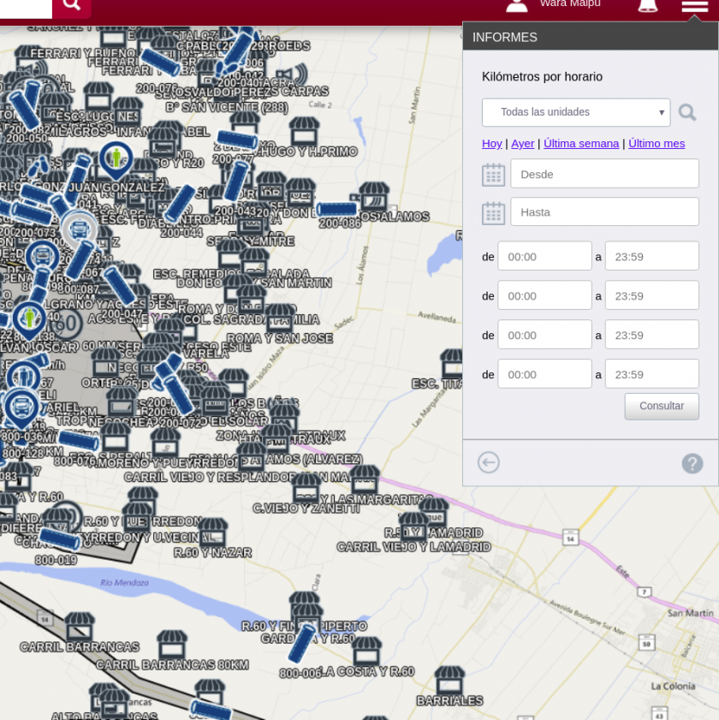Screen dimensions: 719x720
Task: Open the notifications bell
Action: pos(648,5)
